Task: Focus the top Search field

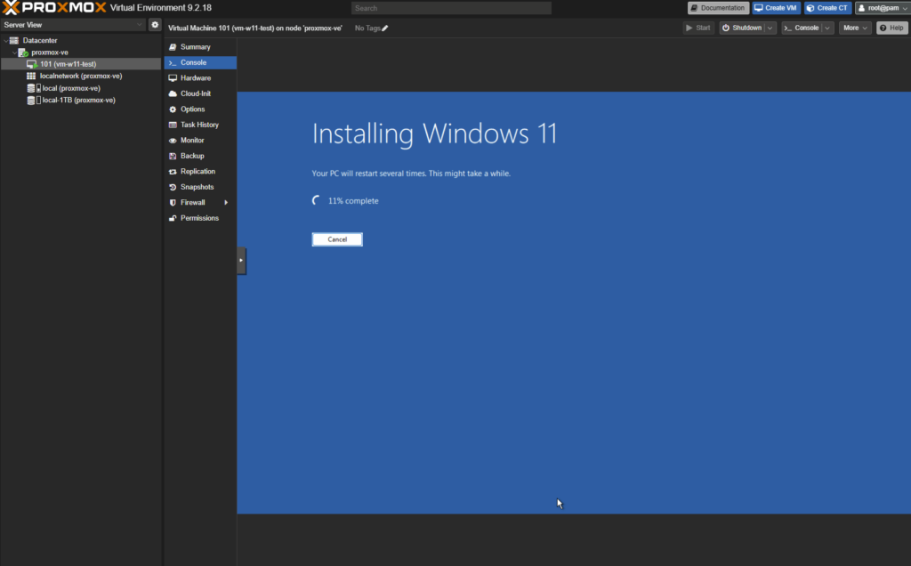Action: [451, 8]
